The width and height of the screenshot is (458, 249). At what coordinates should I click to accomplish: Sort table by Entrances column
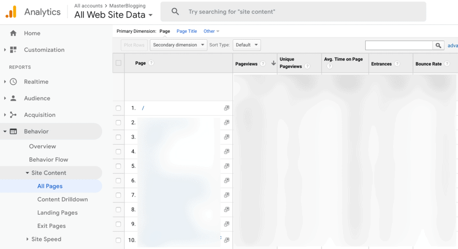(381, 64)
